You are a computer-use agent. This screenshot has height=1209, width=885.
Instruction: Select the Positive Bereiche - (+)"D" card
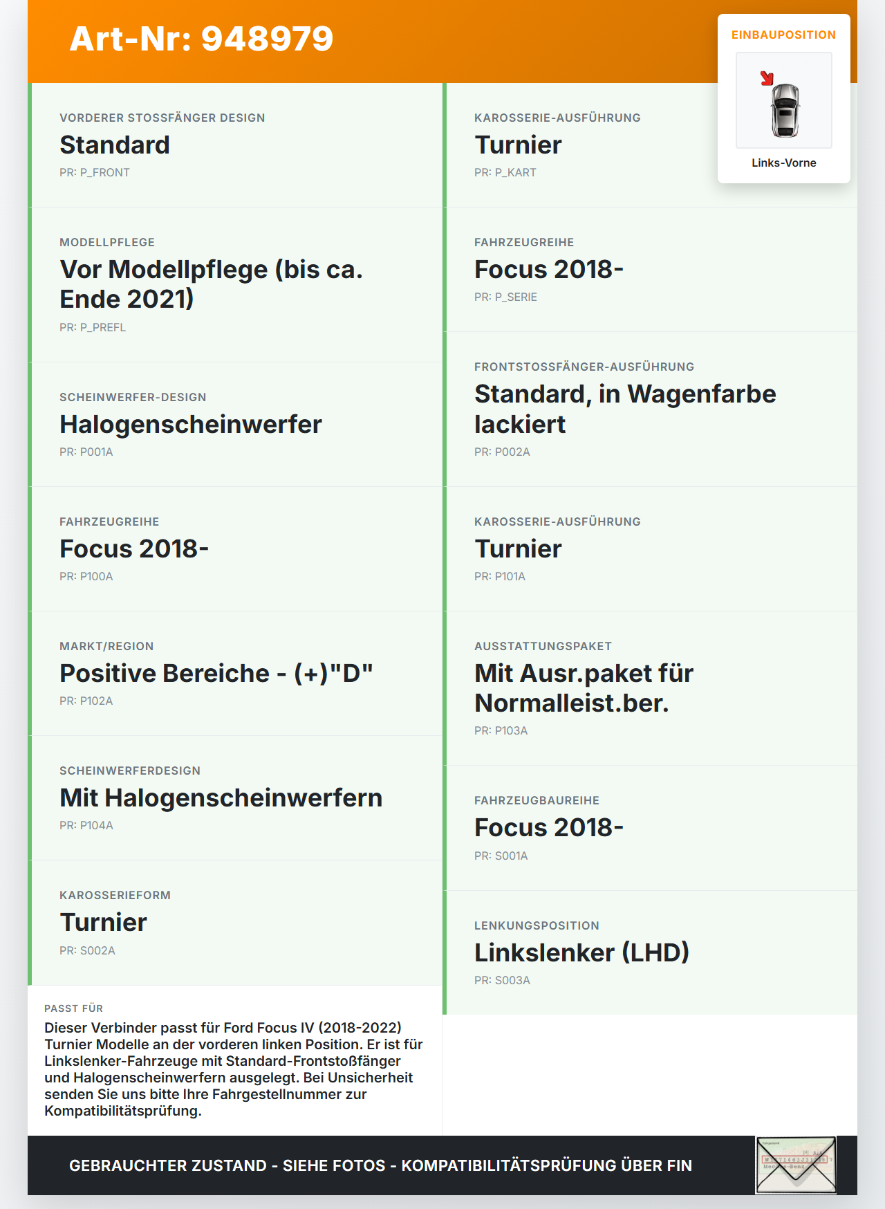click(235, 674)
